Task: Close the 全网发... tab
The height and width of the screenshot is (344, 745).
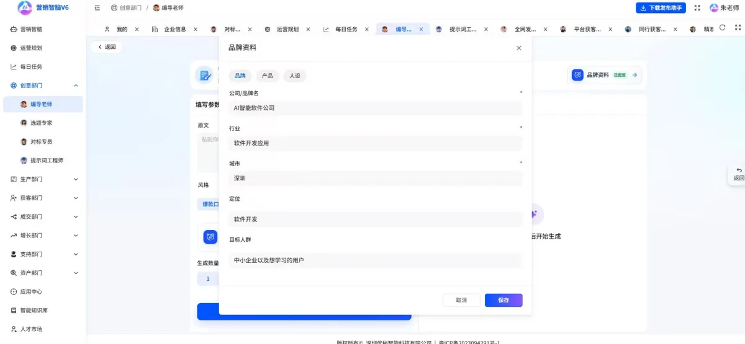Action: click(x=546, y=29)
